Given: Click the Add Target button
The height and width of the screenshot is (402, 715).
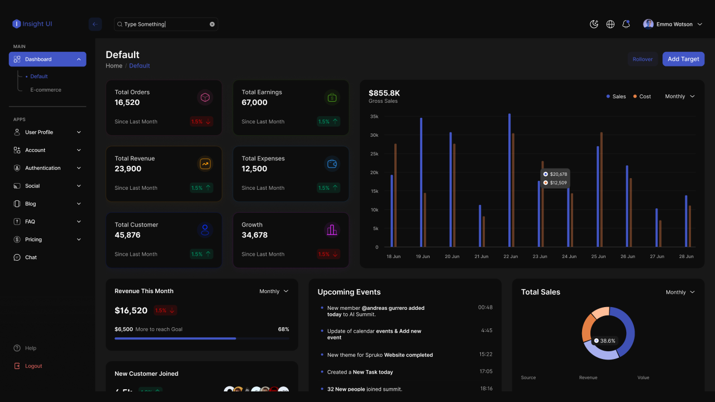Looking at the screenshot, I should click(x=683, y=59).
